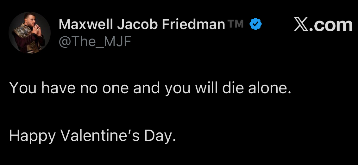Screen dimensions: 358x165
Task: Open the @The_MJF handle link
Action: (x=95, y=41)
